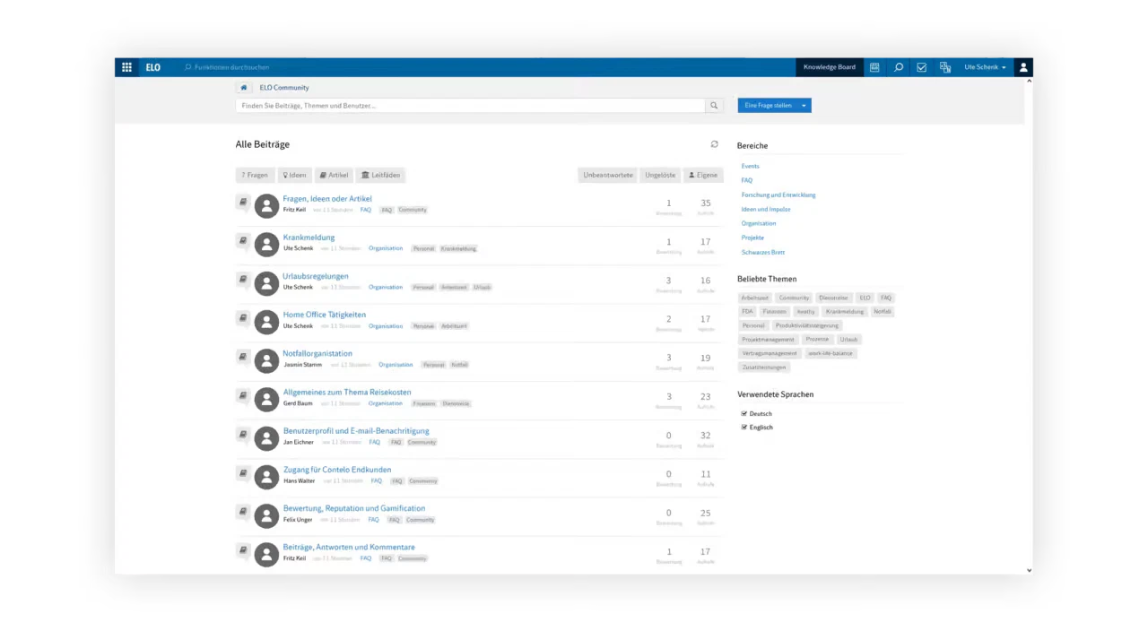Viewport: 1148px width, 631px height.
Task: Toggle the Unbeantwortete filter
Action: pyautogui.click(x=607, y=175)
